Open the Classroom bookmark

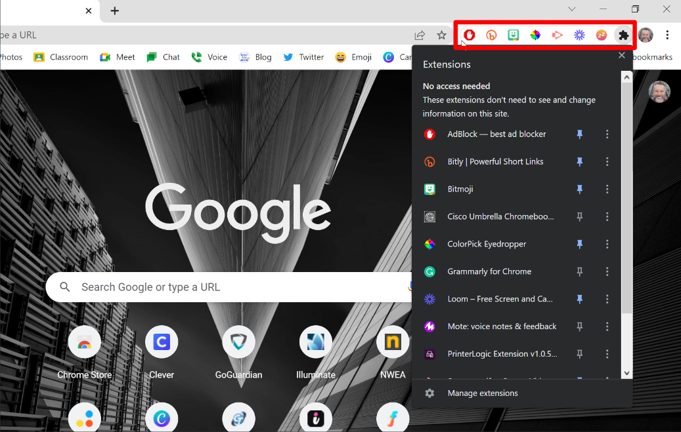[61, 57]
